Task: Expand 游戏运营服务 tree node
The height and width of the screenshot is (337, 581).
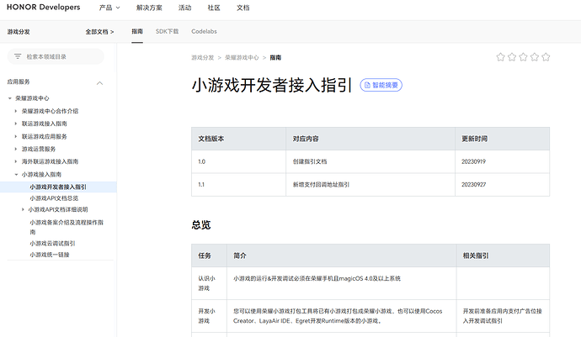Action: 15,149
